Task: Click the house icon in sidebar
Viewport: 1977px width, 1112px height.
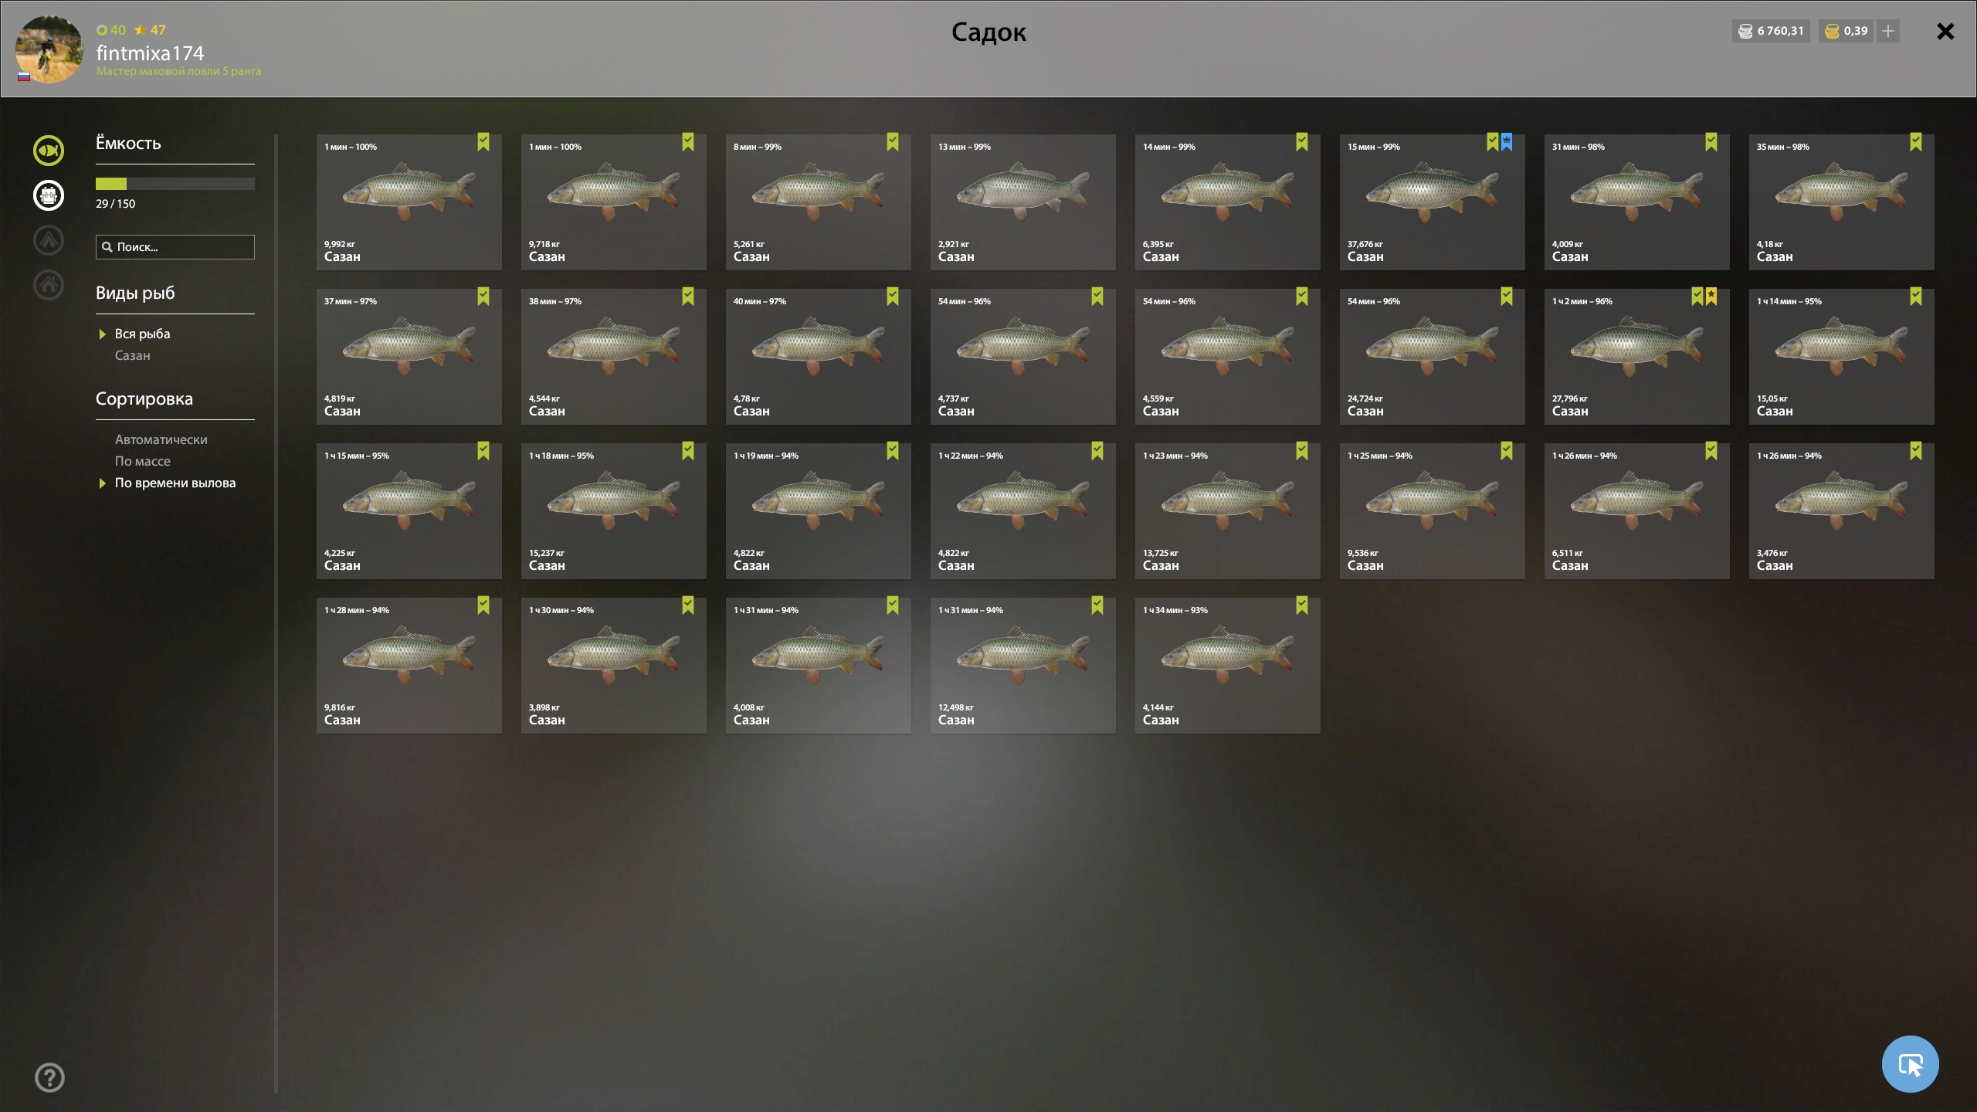Action: 49,285
